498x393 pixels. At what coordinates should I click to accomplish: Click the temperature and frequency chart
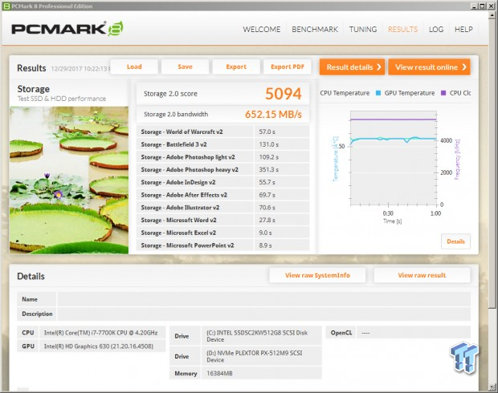394,159
